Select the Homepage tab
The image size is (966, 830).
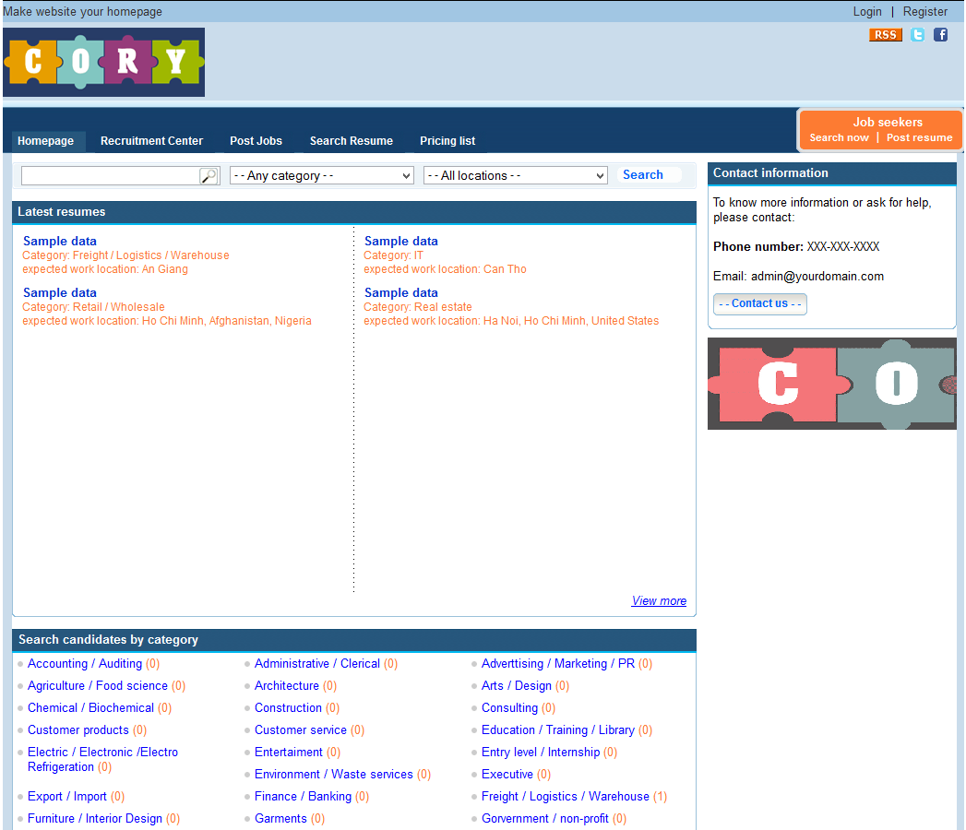pos(46,141)
